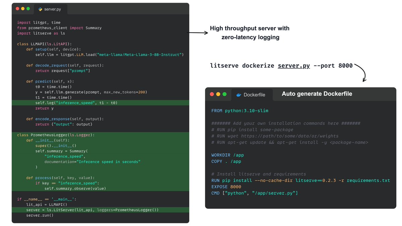Click 'EXPOSE 8000' in Dockerfile
The width and height of the screenshot is (402, 226).
(226, 187)
